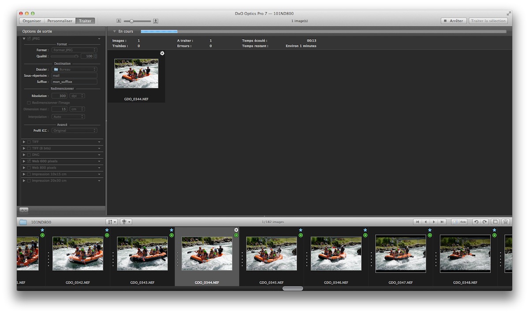Click the Suffixe text field
The height and width of the screenshot is (314, 529).
[75, 82]
